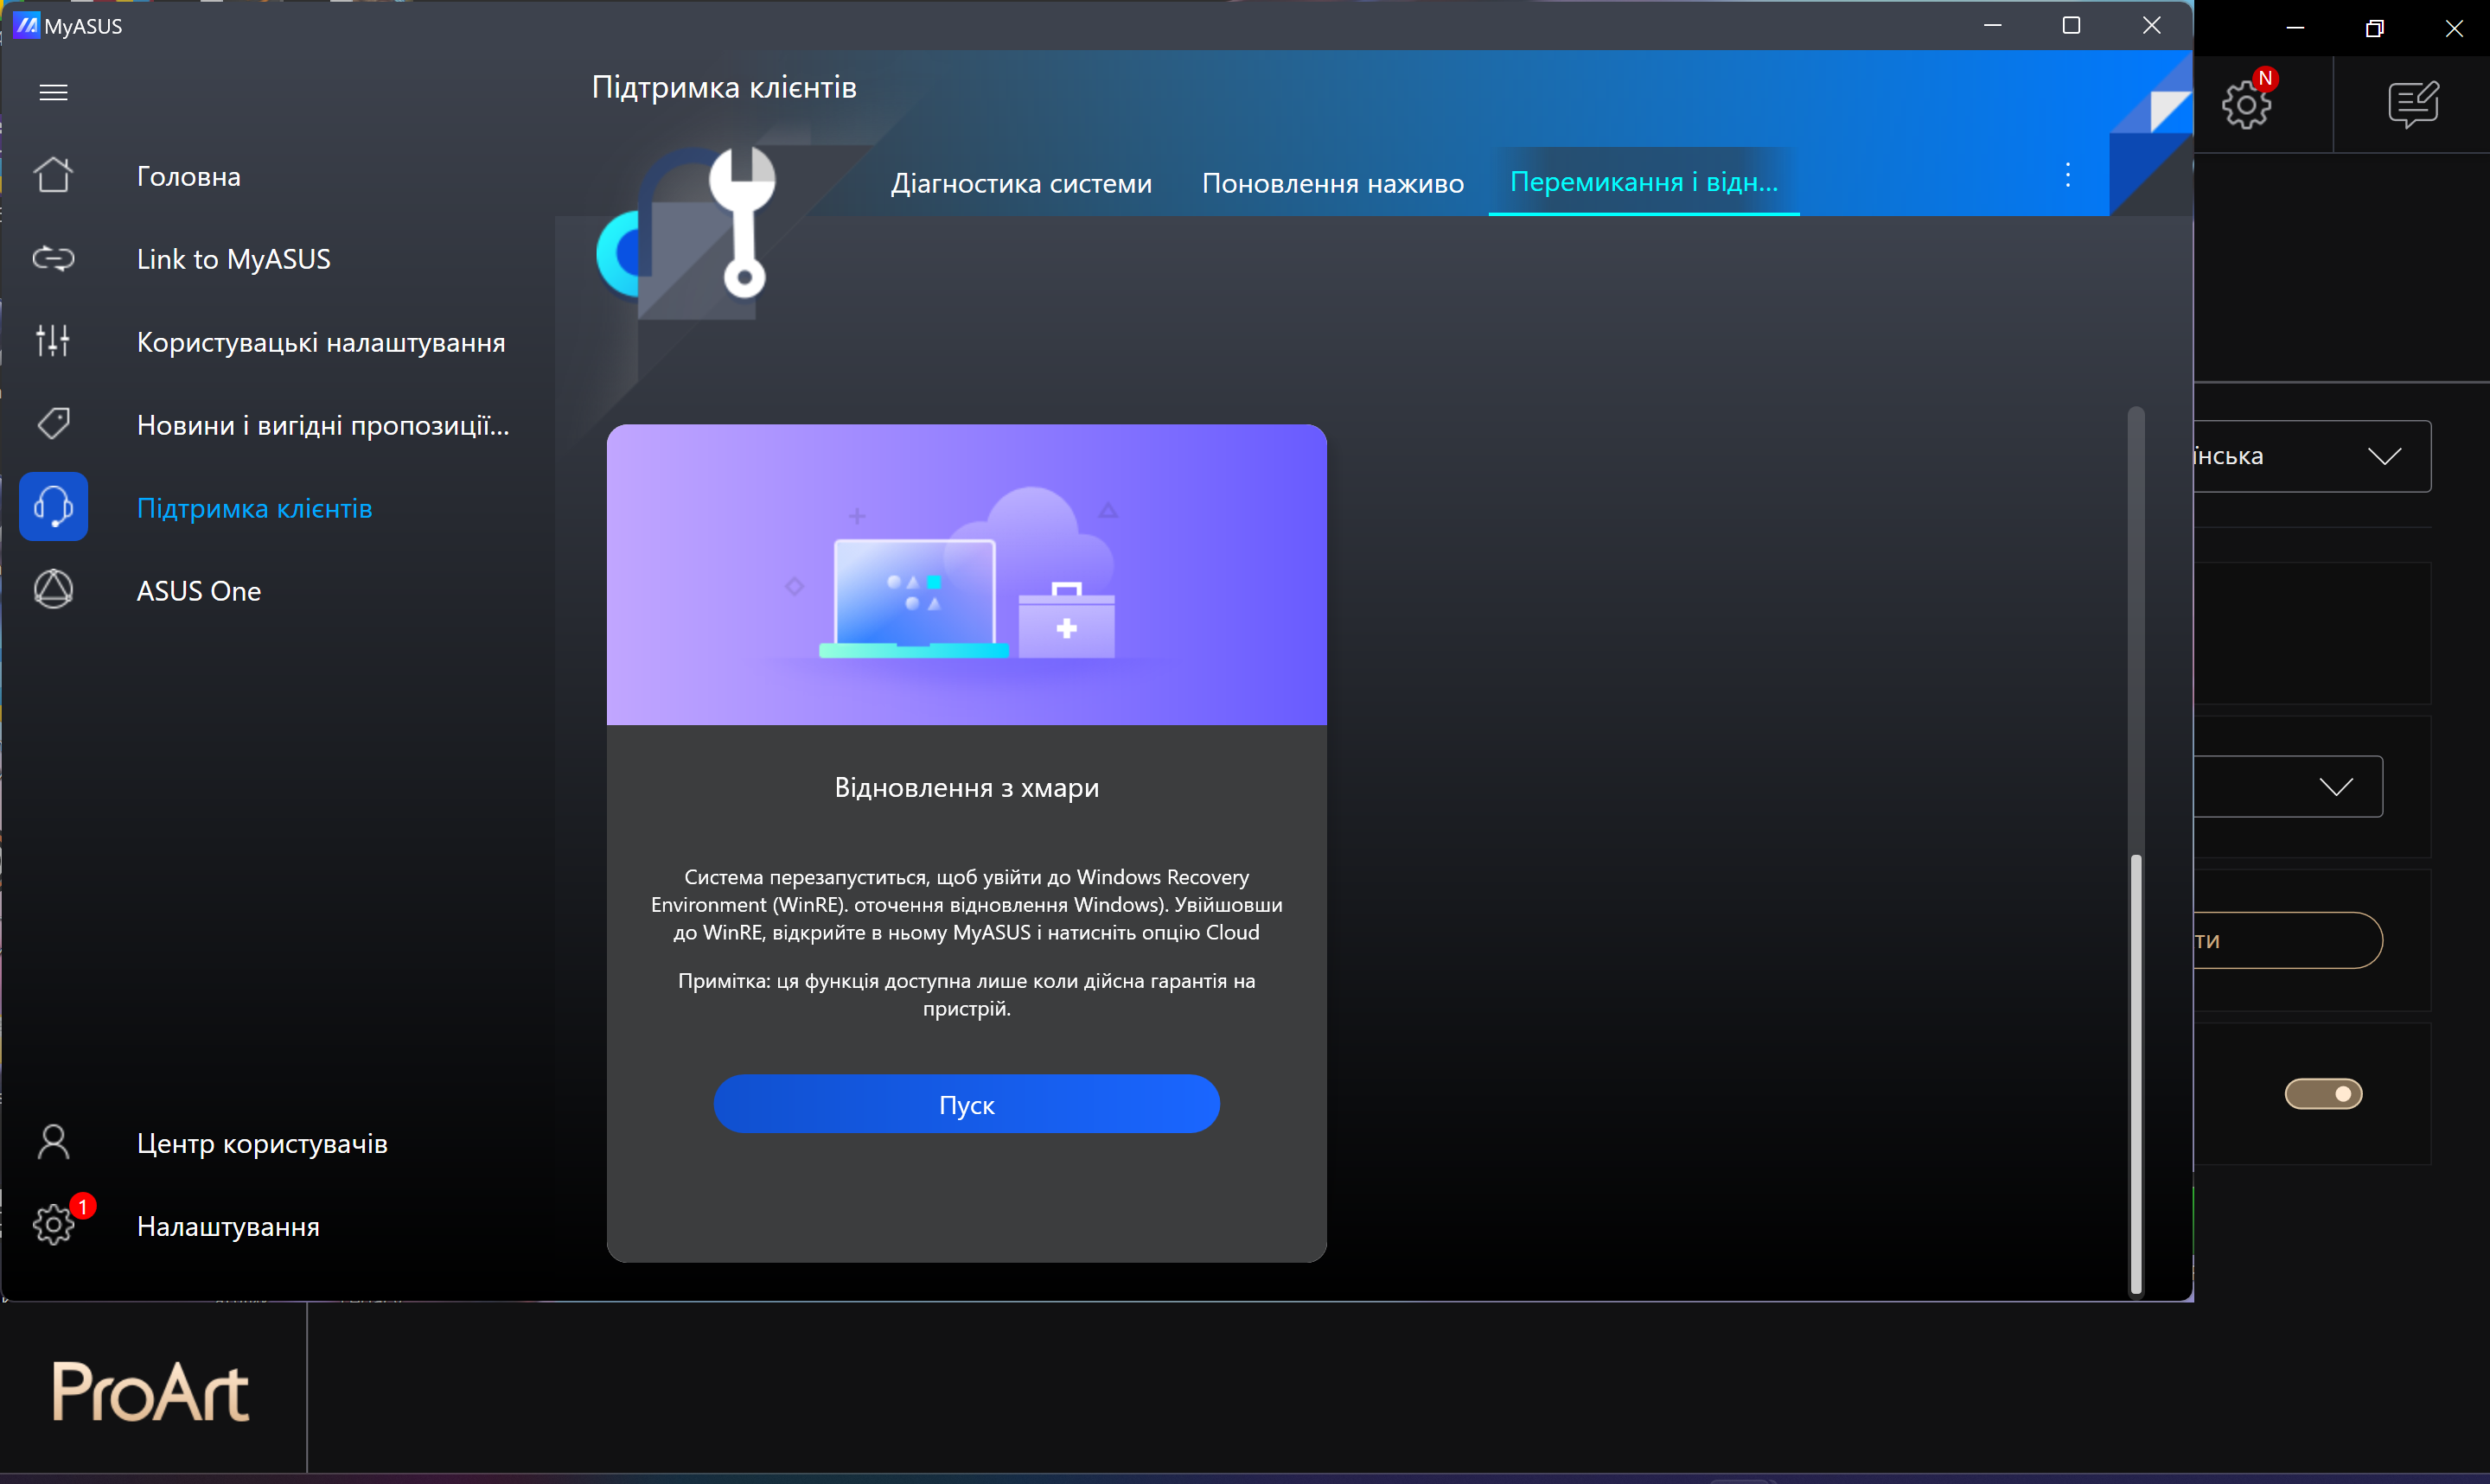Click the feedback note icon at top right
The image size is (2490, 1484).
[x=2413, y=104]
